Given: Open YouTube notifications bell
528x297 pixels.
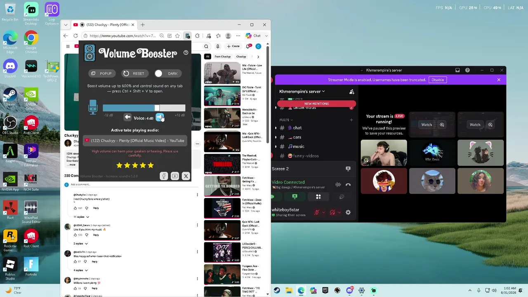Looking at the screenshot, I should click(248, 46).
